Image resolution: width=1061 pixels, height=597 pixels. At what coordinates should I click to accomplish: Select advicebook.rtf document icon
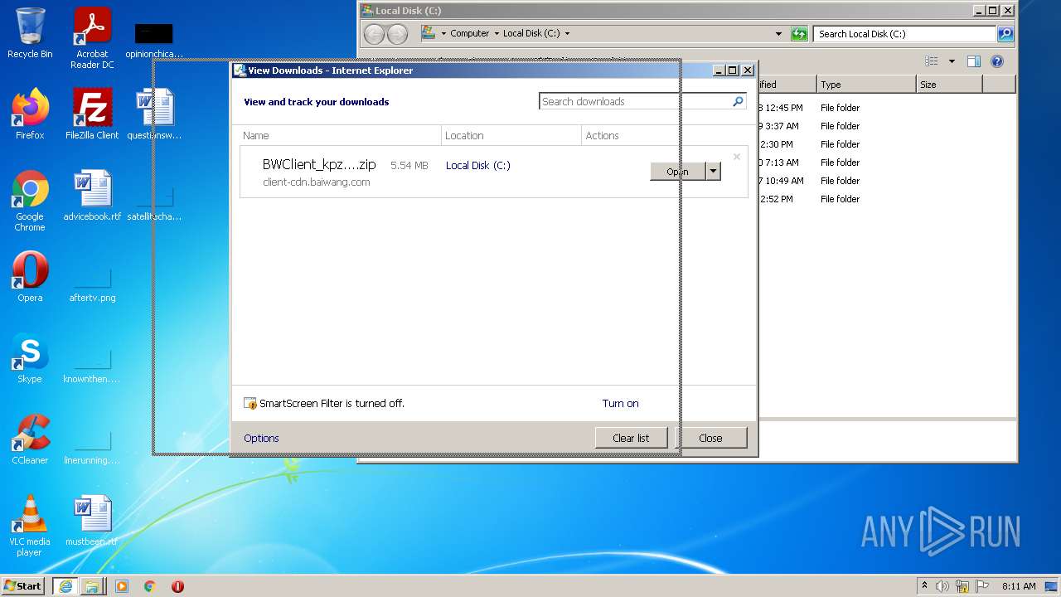(x=92, y=196)
